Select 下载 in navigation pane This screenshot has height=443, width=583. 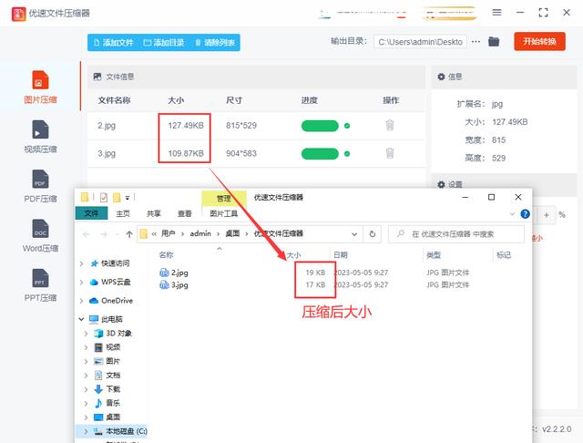coord(107,389)
